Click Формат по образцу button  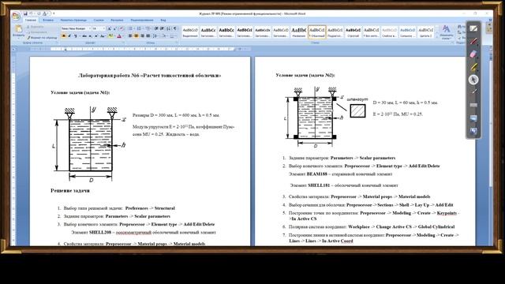coord(42,38)
